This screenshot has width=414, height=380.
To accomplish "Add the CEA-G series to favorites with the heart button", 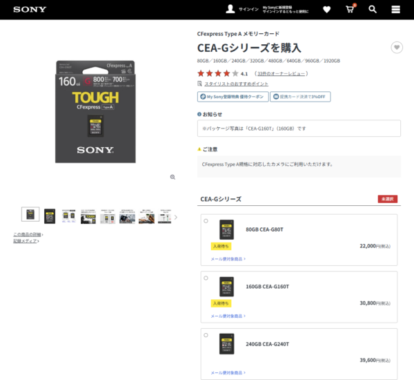I will [x=397, y=48].
